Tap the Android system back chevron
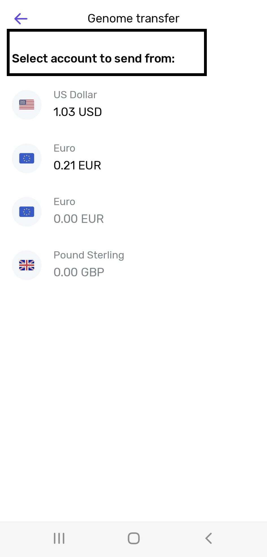The width and height of the screenshot is (267, 557). pos(209,538)
